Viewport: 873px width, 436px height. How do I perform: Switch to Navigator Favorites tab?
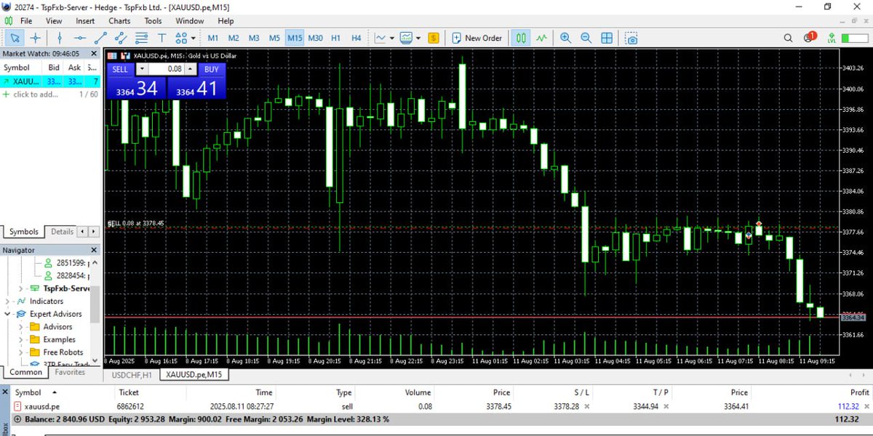point(70,372)
